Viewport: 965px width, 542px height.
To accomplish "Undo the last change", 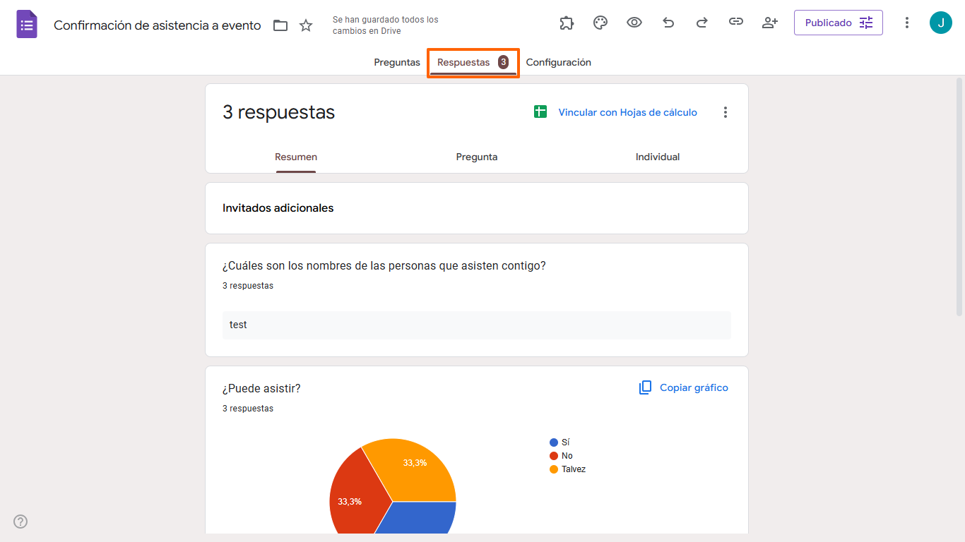I will pos(668,22).
